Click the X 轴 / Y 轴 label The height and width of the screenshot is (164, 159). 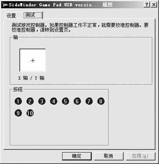31,78
